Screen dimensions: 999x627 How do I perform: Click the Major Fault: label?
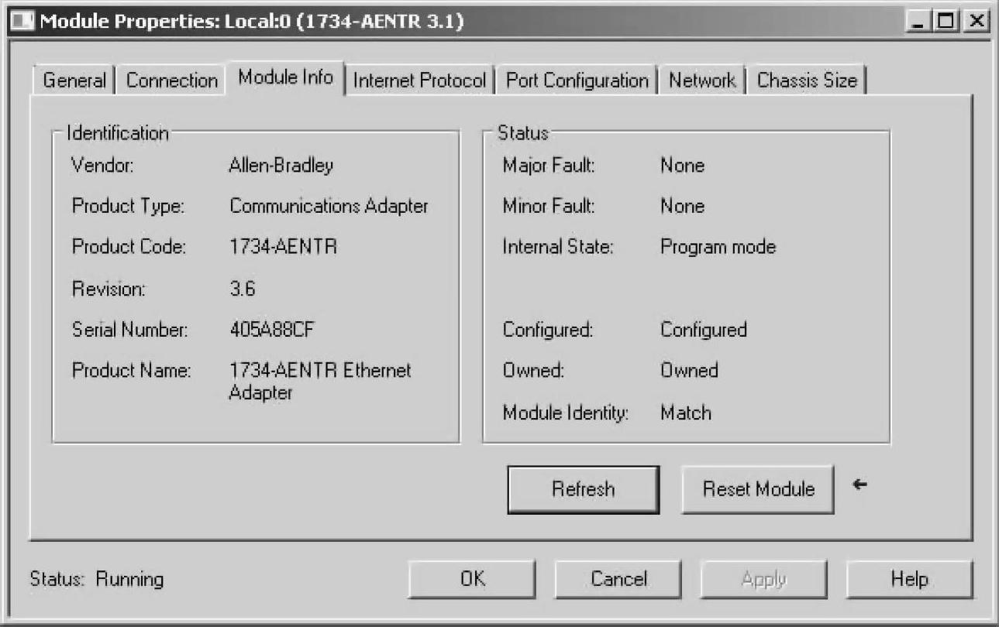click(549, 166)
